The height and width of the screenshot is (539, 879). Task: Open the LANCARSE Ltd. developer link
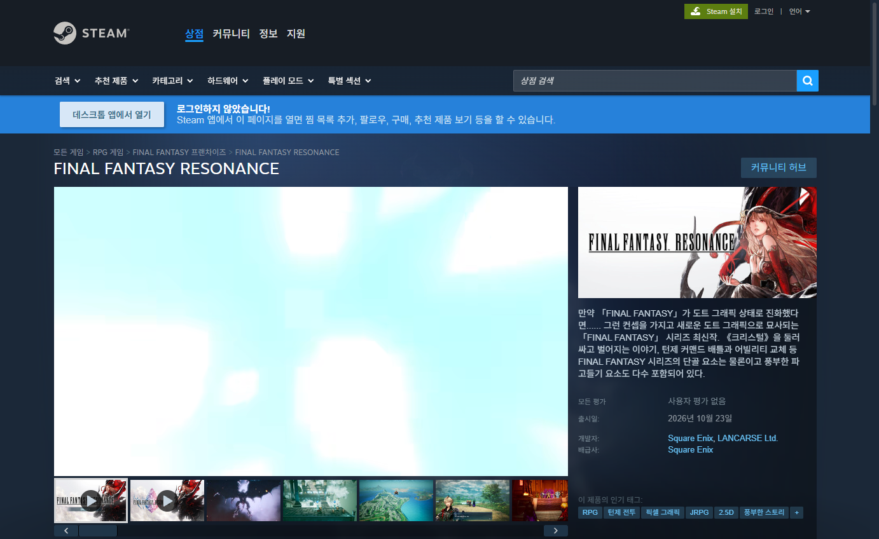(x=748, y=438)
